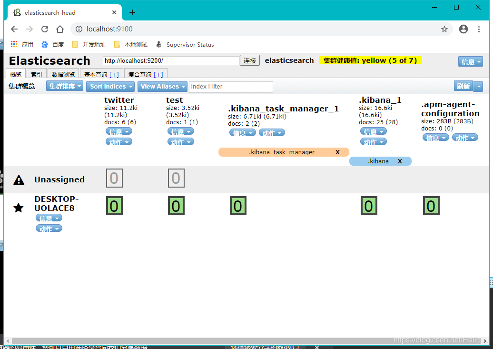493x349 pixels.
Task: Expand the arrow next to 刷新
Action: point(478,86)
